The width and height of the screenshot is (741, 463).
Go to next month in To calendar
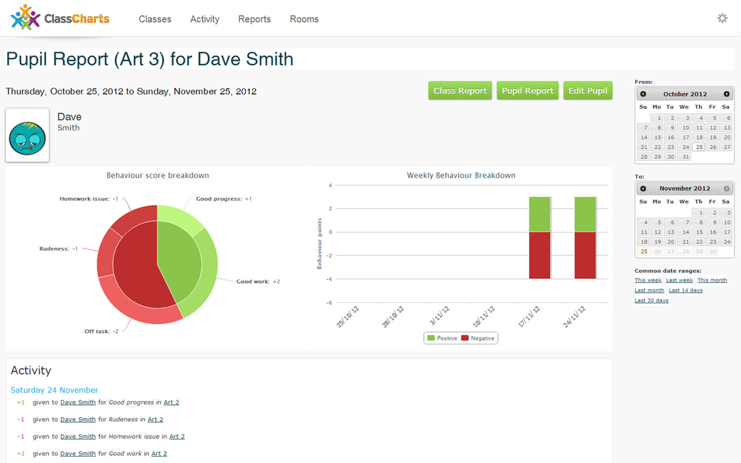coord(726,188)
